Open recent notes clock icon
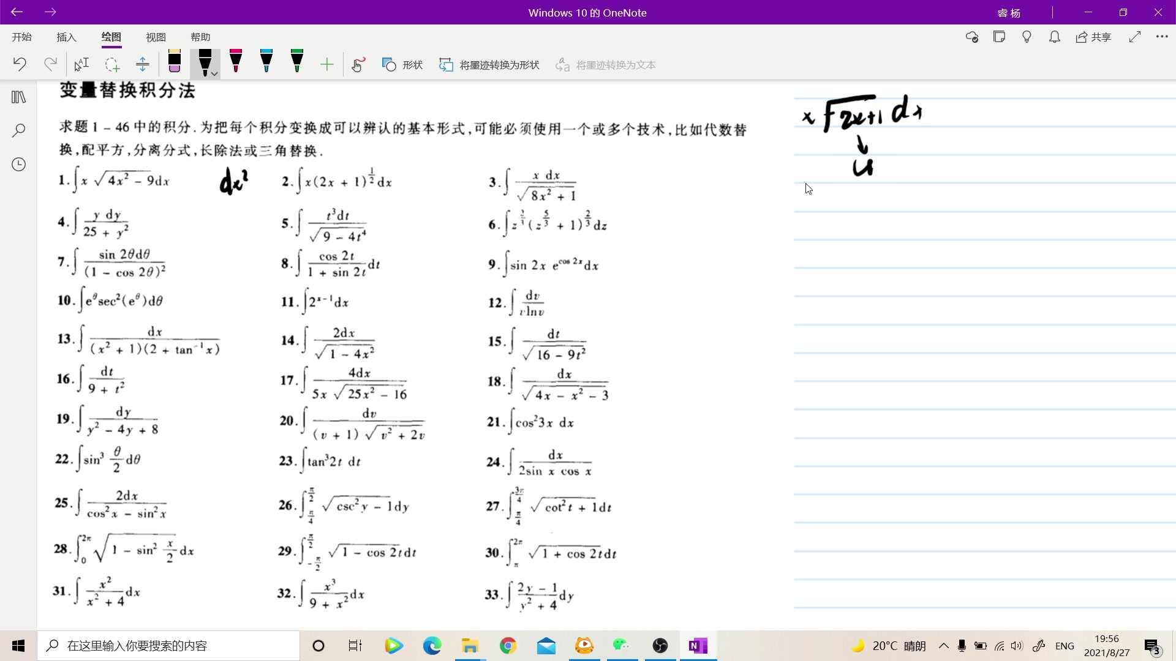The height and width of the screenshot is (661, 1176). tap(18, 164)
